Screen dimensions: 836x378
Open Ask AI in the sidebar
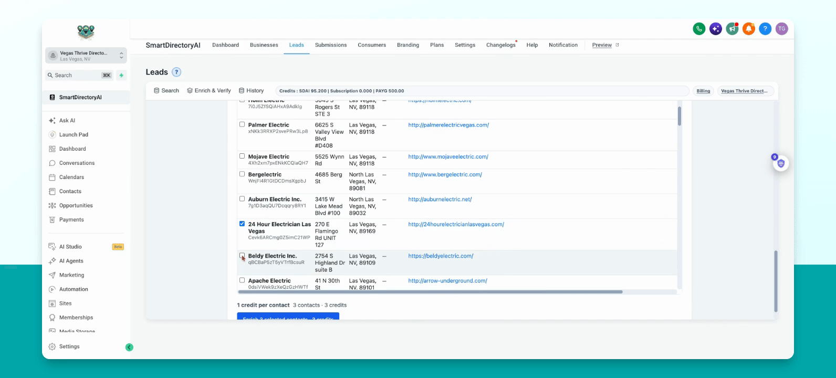(67, 121)
